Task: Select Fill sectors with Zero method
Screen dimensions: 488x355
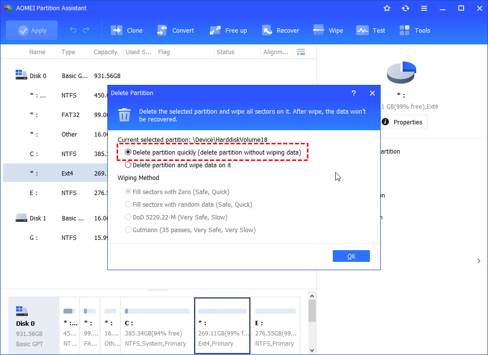Action: click(x=177, y=192)
